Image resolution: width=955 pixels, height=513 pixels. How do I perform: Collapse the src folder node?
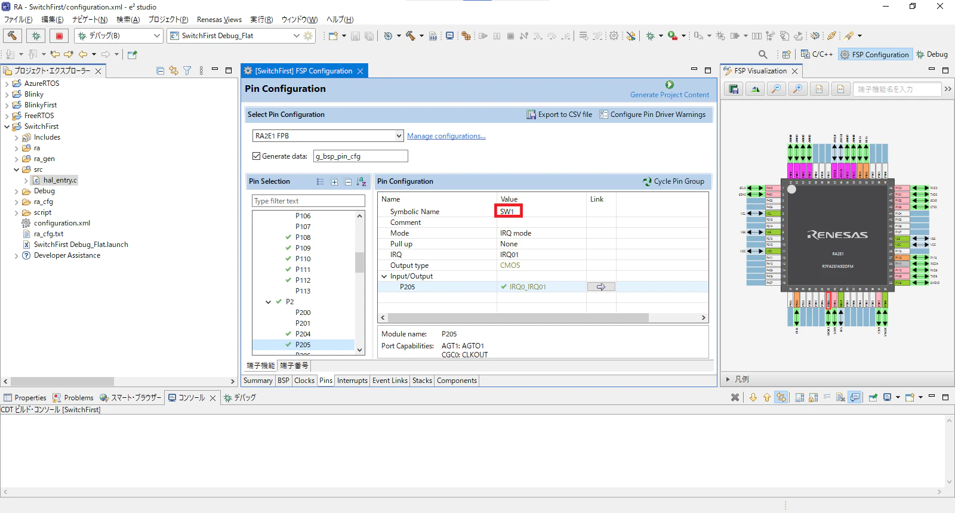16,169
